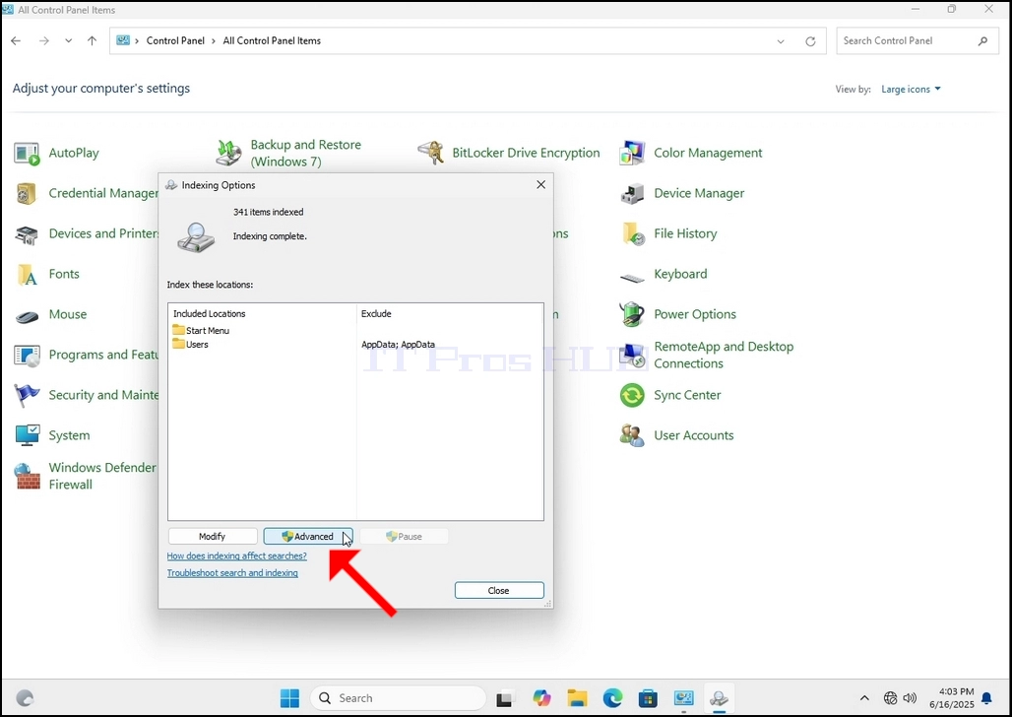Click Close button in Indexing Options
The image size is (1012, 717).
(499, 590)
